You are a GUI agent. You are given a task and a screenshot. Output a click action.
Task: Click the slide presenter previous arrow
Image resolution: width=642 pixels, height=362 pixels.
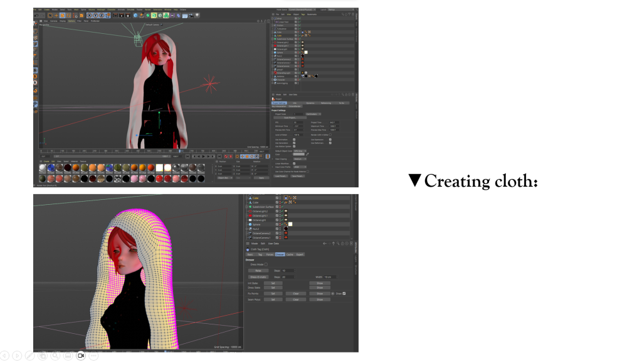pyautogui.click(x=4, y=356)
